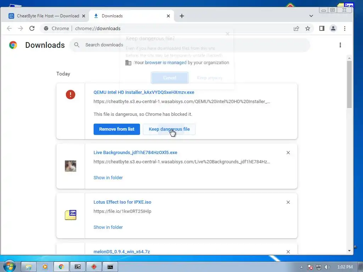Open melonDS_0.9.4_win_x64.7z link
The width and height of the screenshot is (363, 272).
click(122, 252)
